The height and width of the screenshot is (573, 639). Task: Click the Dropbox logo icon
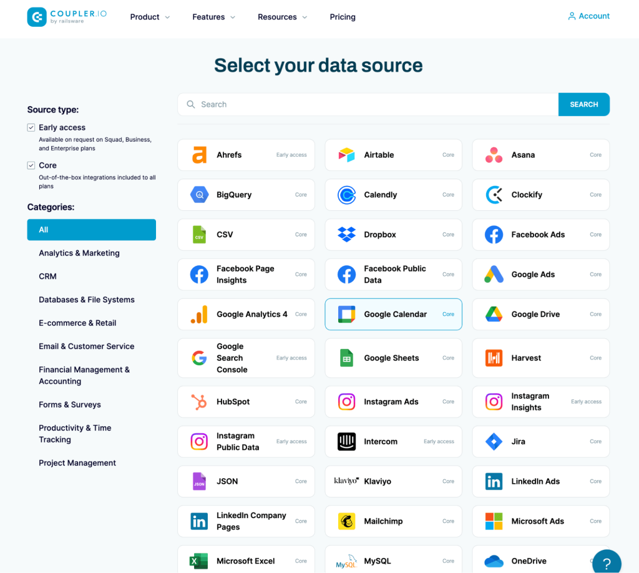click(346, 235)
